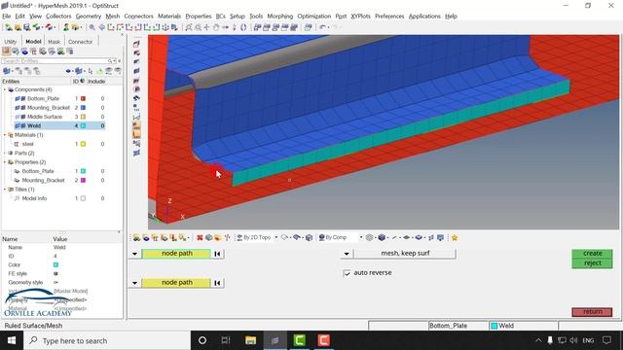Click the shaded cube icon beside By 2D Topo

[310, 237]
